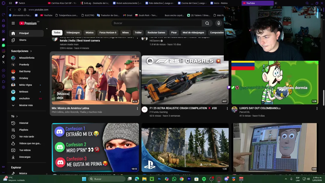The image size is (325, 183).
Task: Open ParceCOL channel avatar
Action: click(234, 110)
